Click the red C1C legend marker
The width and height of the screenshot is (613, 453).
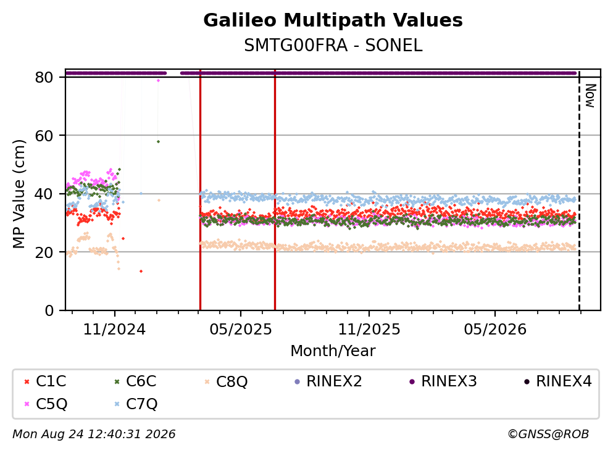pyautogui.click(x=27, y=381)
